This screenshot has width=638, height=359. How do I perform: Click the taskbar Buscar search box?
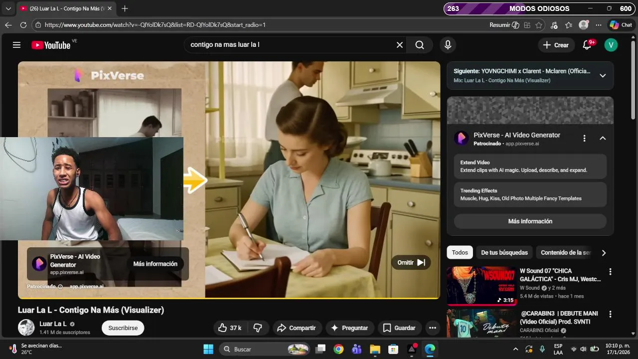click(x=265, y=349)
